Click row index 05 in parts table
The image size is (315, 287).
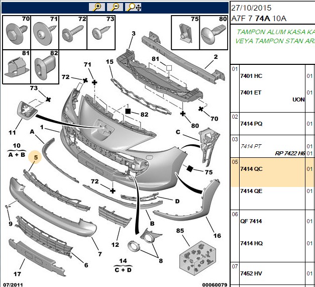(235, 162)
